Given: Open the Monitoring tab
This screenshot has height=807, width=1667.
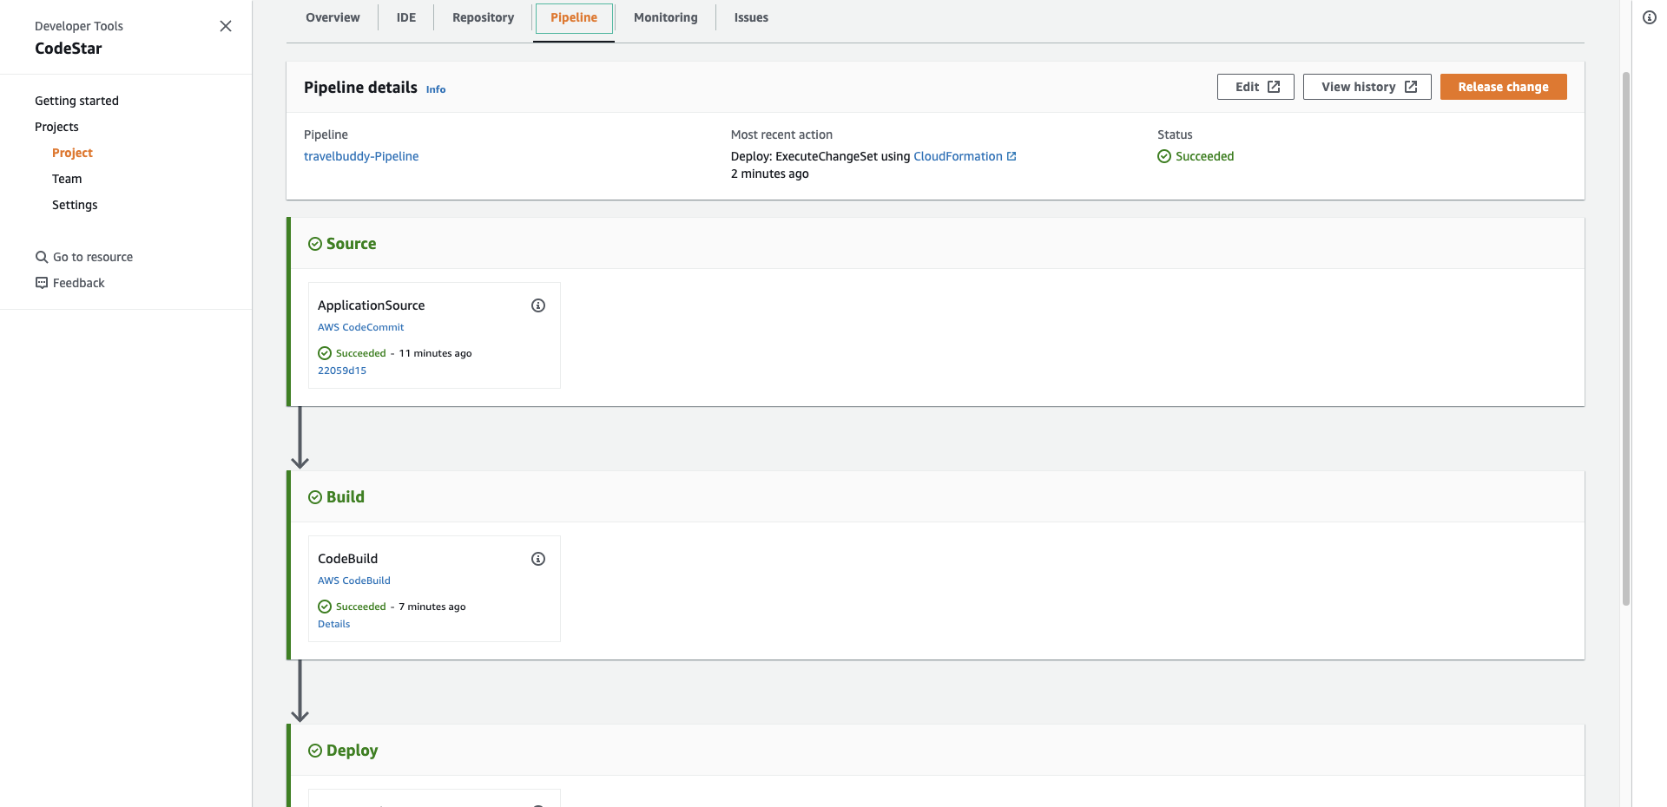Looking at the screenshot, I should click(x=666, y=17).
